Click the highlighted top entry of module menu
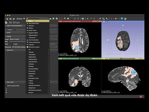149x112 pixels. (x=38, y=21)
